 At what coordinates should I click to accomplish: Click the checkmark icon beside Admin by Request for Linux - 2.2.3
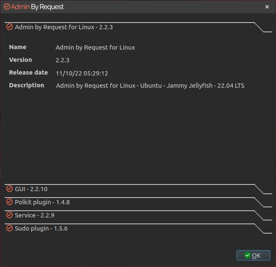9,27
